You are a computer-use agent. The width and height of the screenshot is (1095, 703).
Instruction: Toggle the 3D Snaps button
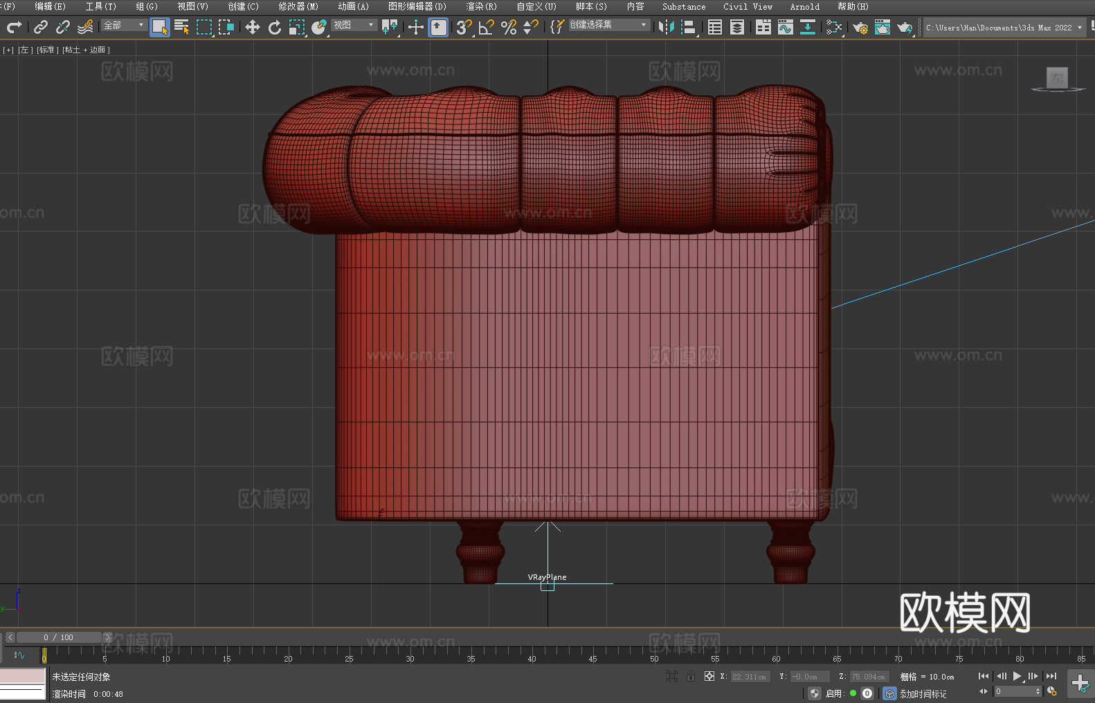tap(464, 27)
